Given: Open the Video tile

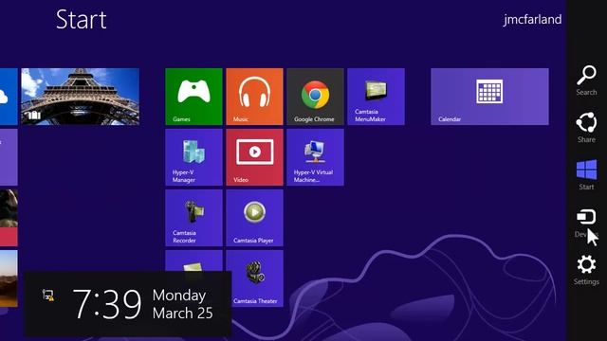Looking at the screenshot, I should [x=255, y=157].
